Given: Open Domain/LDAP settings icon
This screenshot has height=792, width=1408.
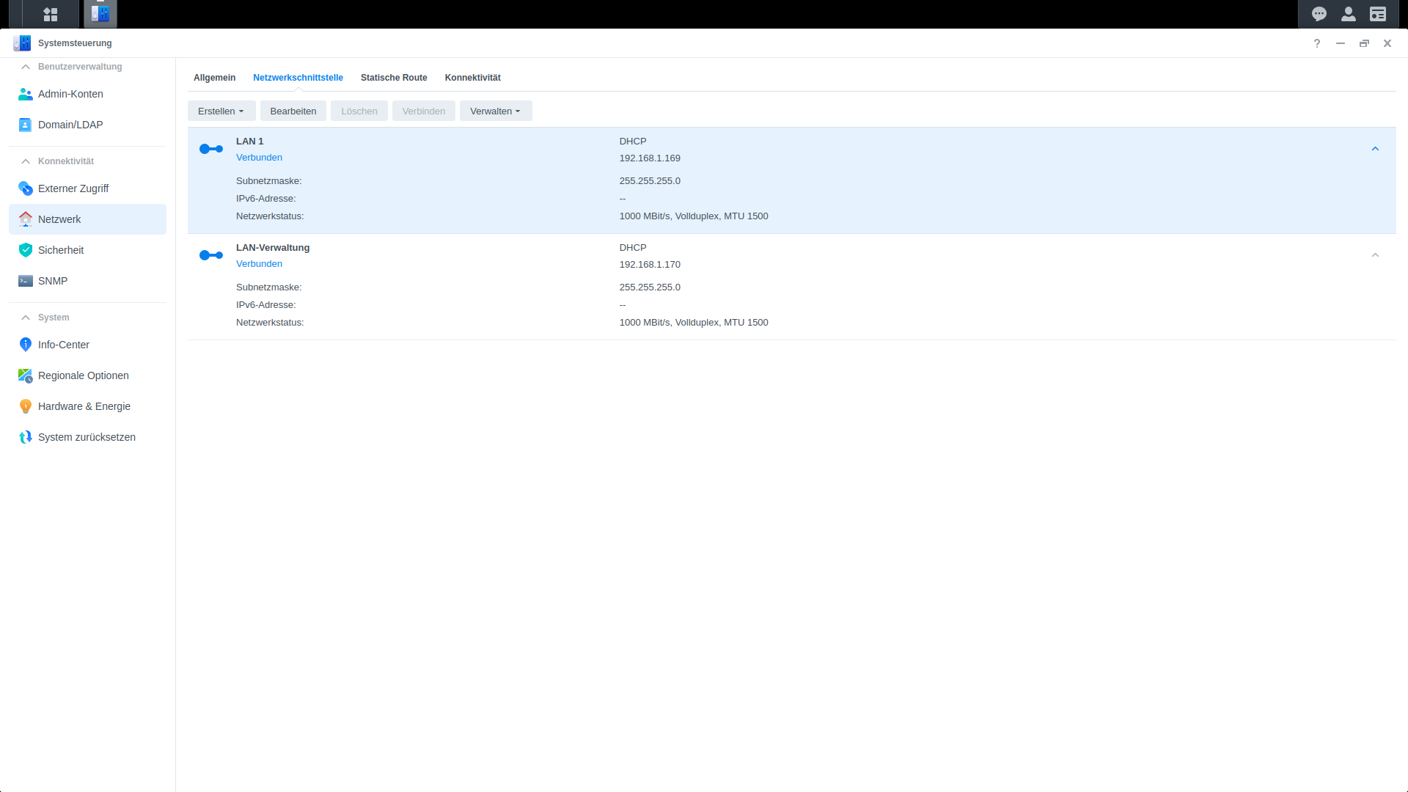Looking at the screenshot, I should [26, 125].
